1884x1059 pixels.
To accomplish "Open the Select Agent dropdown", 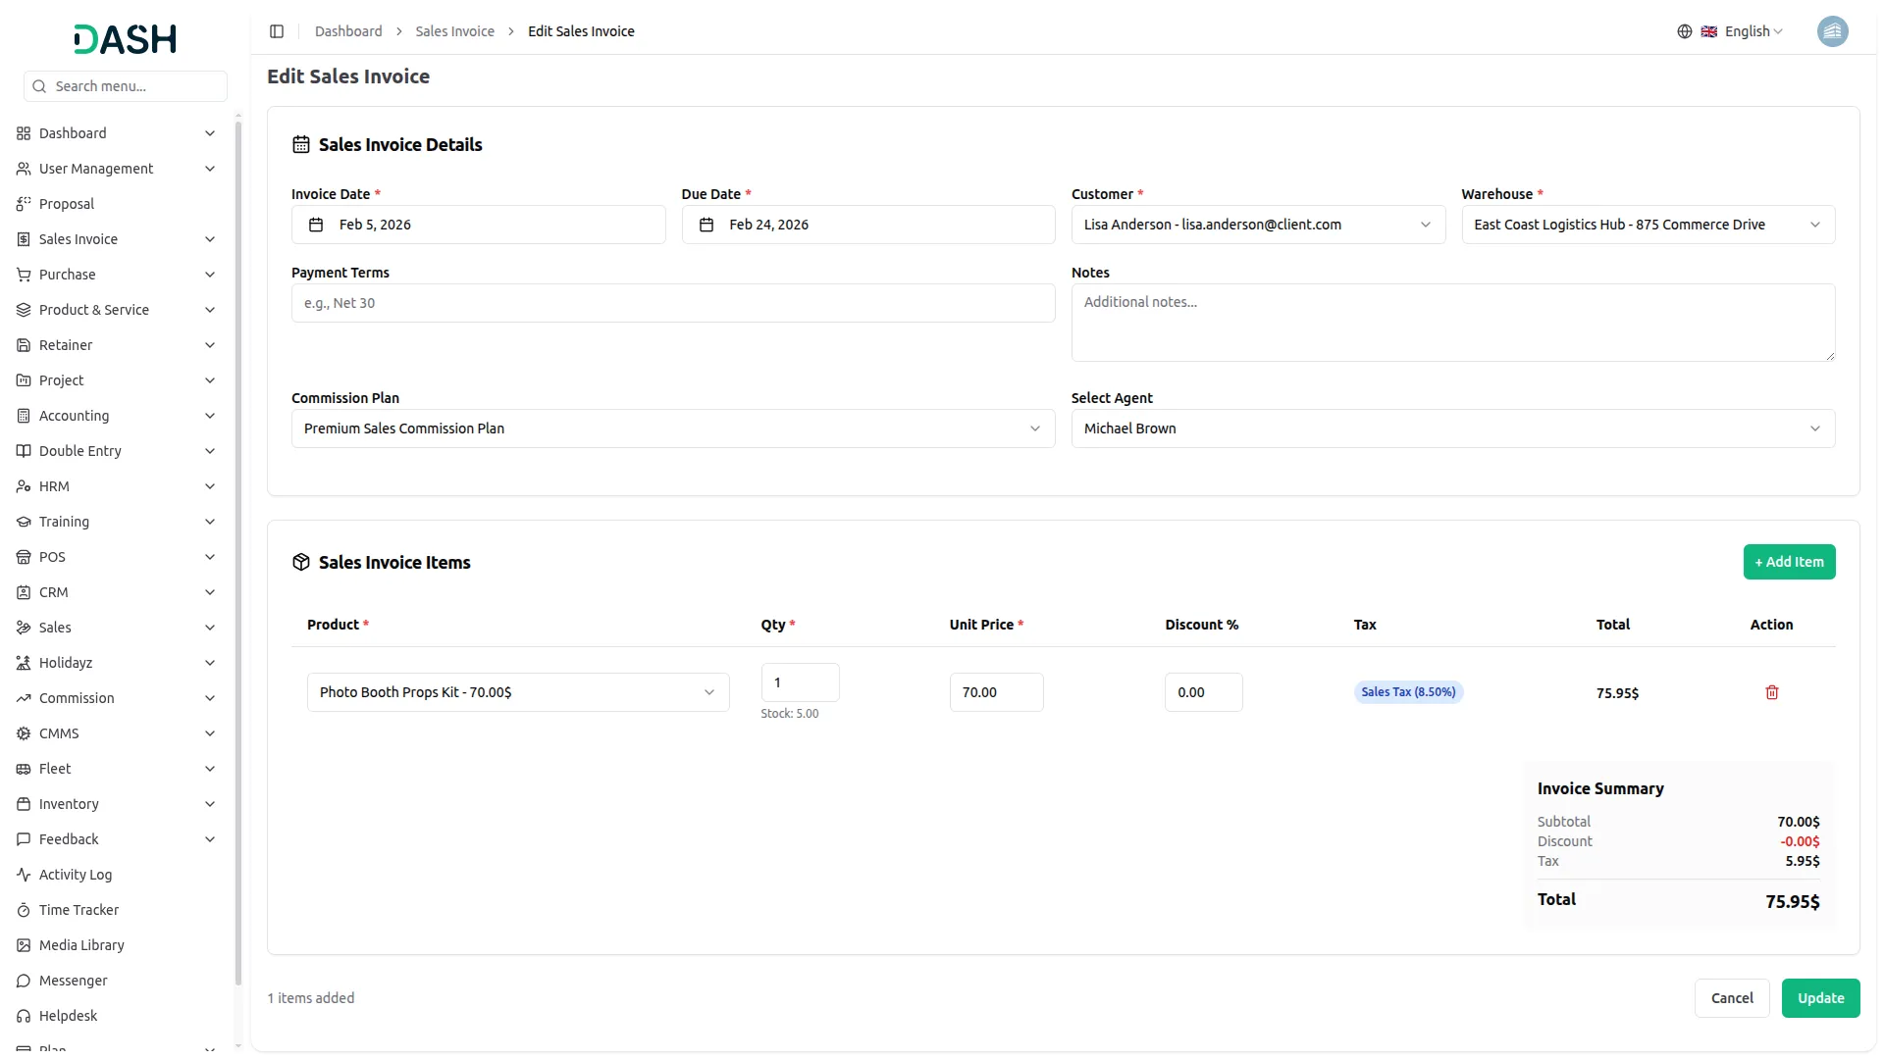I will pyautogui.click(x=1452, y=429).
